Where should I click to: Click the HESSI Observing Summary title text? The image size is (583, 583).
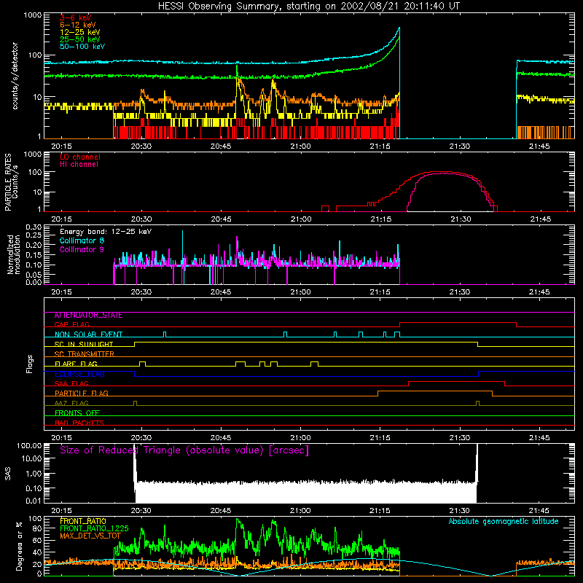click(x=308, y=7)
